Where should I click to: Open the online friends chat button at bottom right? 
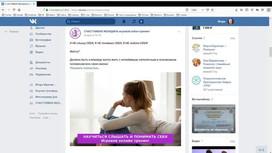pos(261,150)
